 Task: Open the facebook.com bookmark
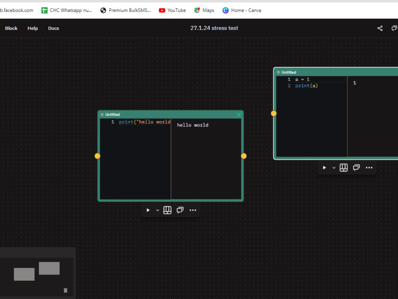(17, 10)
